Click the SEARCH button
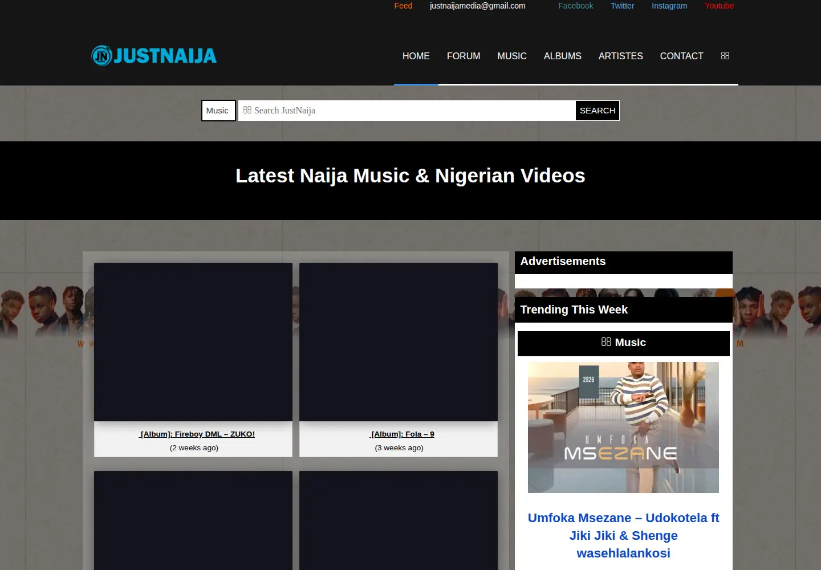Image resolution: width=821 pixels, height=570 pixels. [x=598, y=111]
